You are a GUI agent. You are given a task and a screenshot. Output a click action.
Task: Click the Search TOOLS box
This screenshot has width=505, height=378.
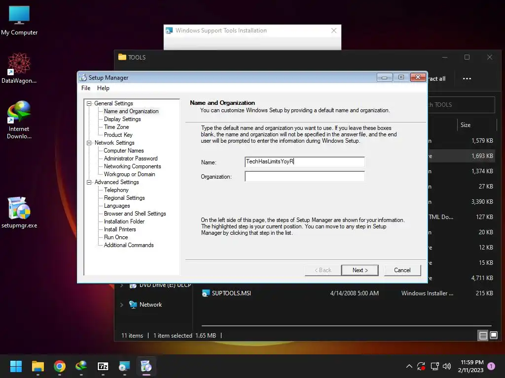tap(461, 105)
